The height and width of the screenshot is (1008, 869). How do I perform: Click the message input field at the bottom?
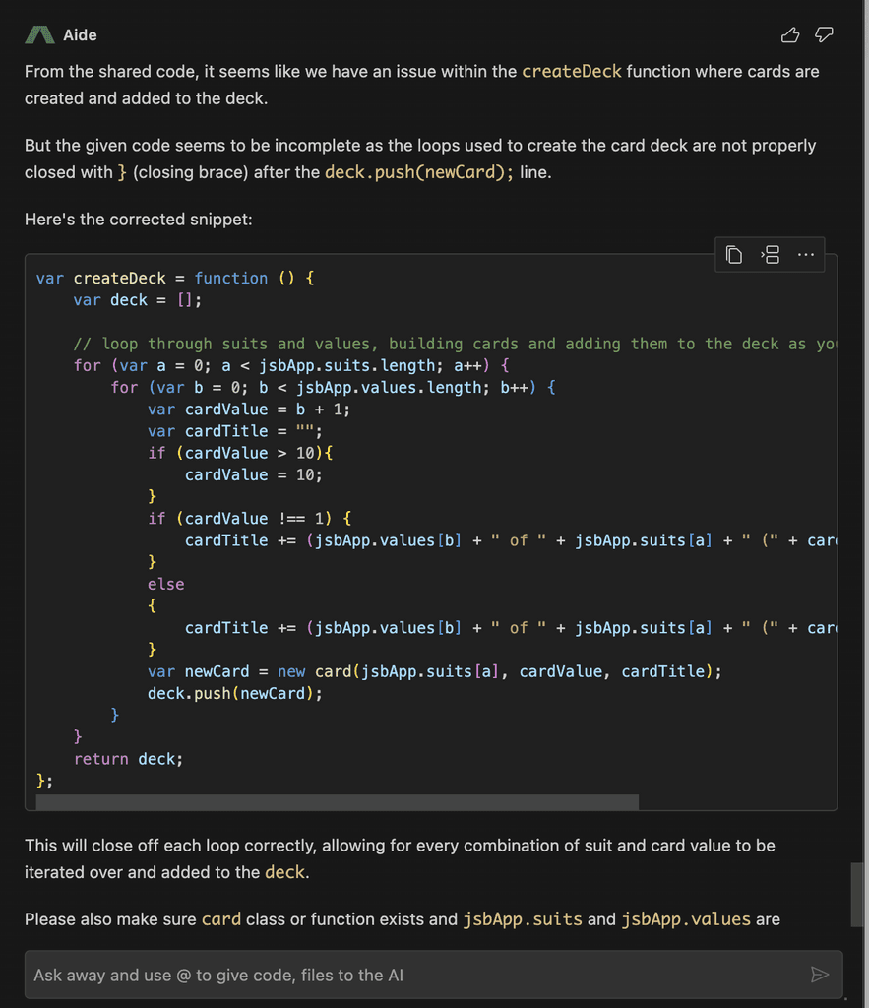[x=394, y=975]
